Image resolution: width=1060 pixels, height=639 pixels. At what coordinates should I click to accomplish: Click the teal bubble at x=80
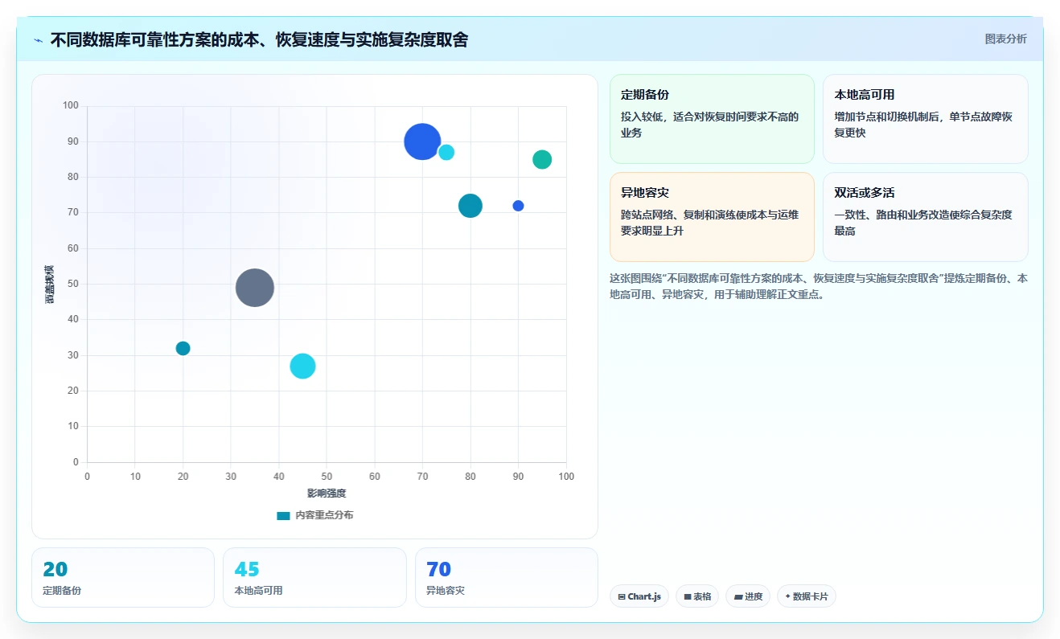click(470, 206)
